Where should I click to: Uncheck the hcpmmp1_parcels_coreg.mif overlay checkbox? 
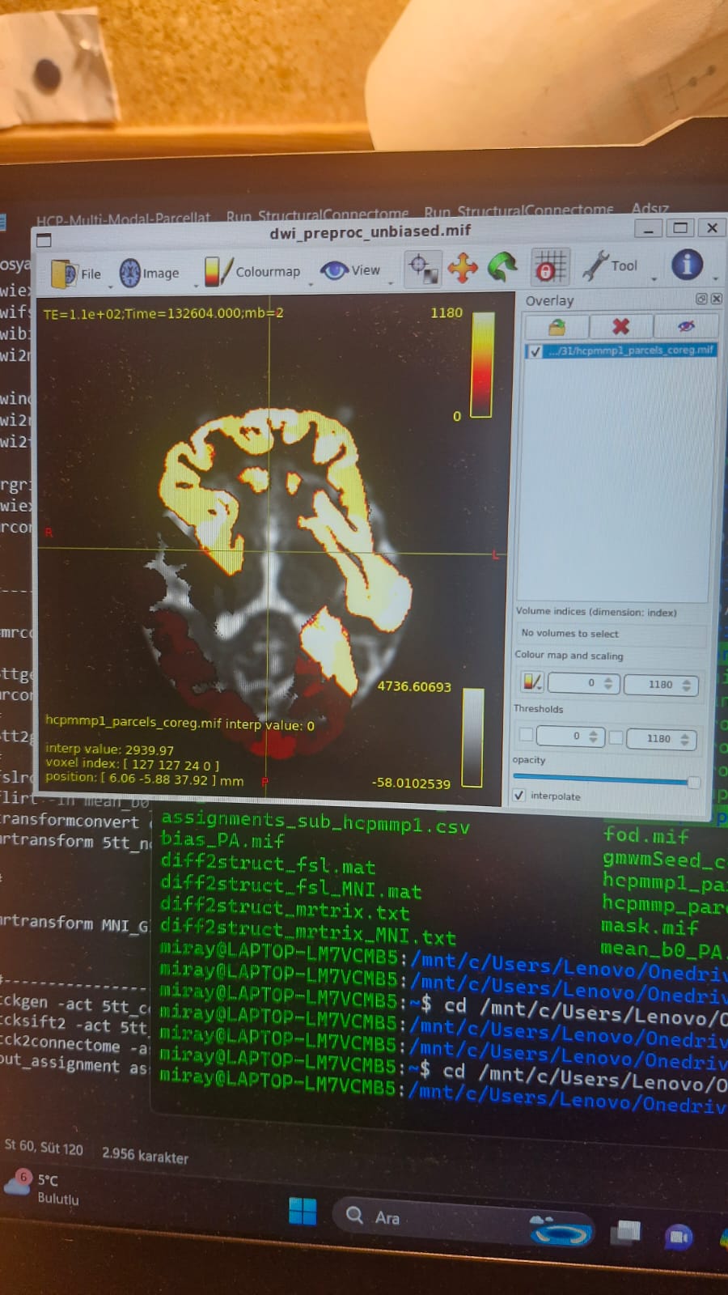pyautogui.click(x=535, y=351)
